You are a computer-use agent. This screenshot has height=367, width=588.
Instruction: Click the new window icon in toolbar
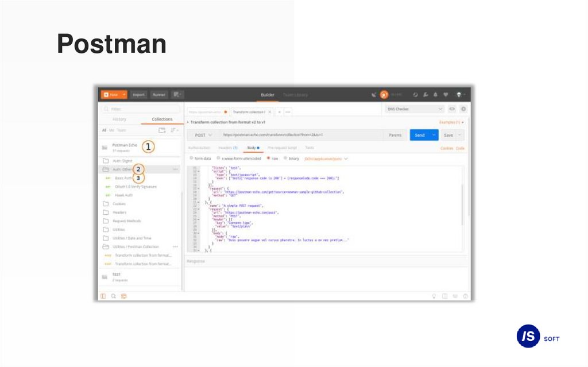[x=177, y=95]
